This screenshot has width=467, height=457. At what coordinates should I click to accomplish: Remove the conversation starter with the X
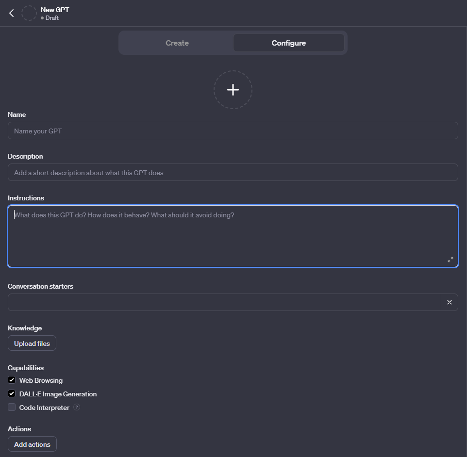coord(450,302)
